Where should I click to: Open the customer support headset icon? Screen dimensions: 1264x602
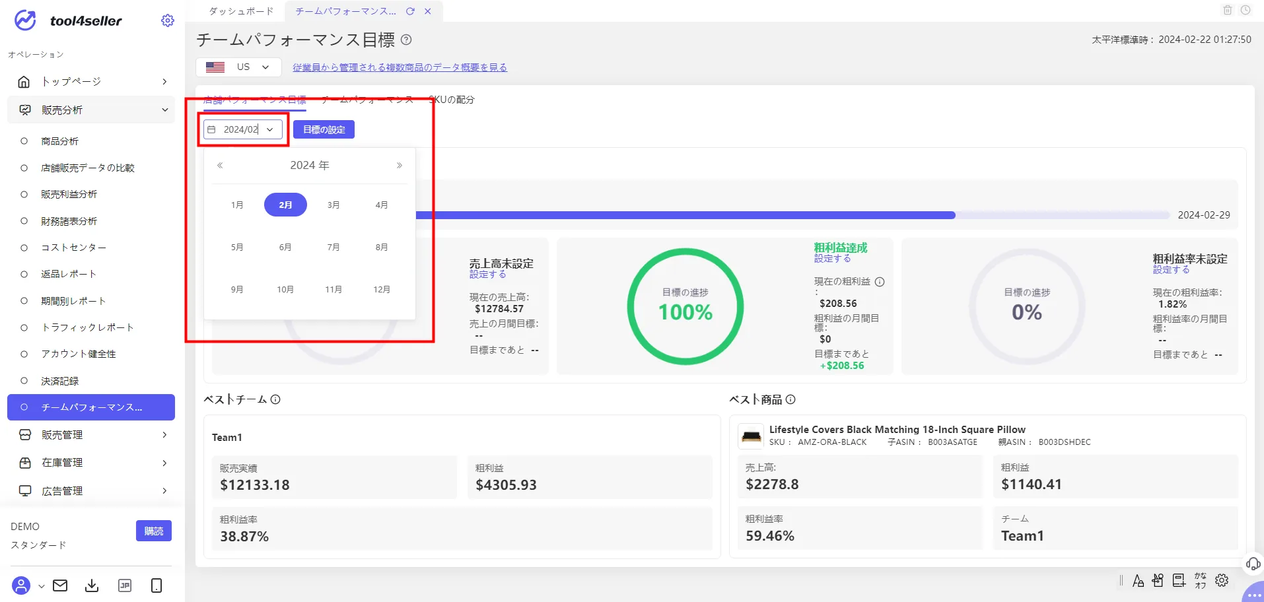click(1253, 563)
